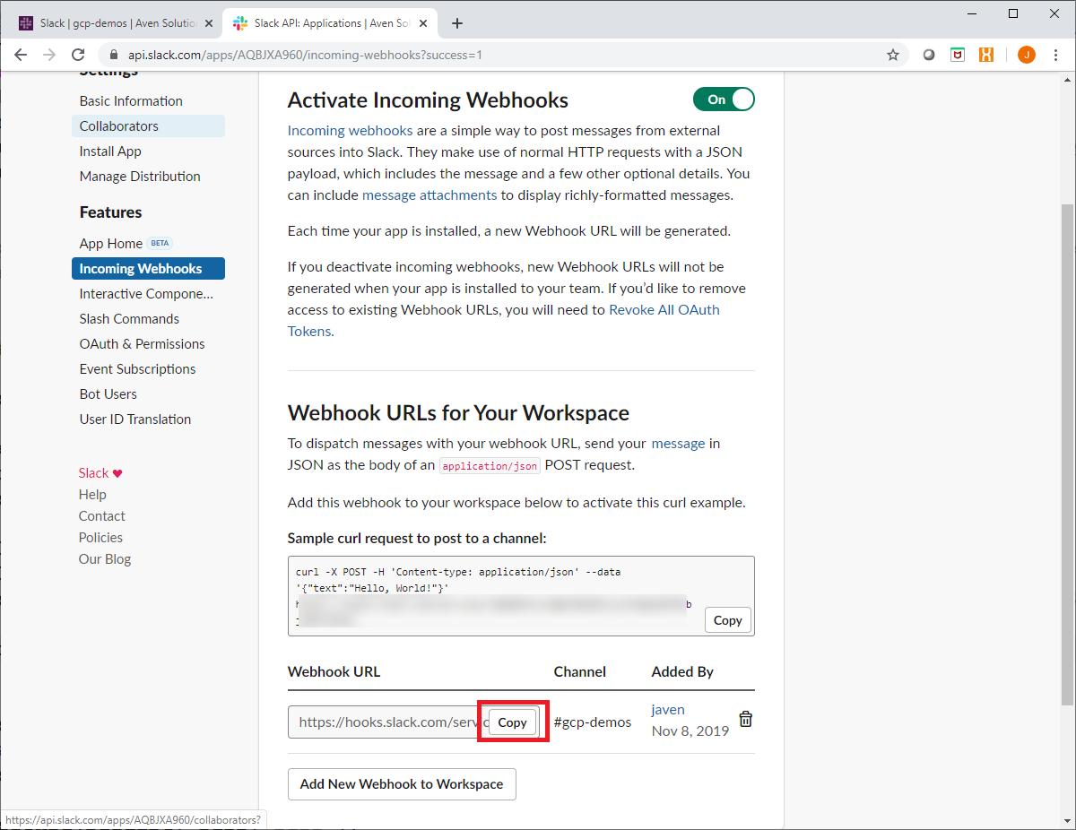Image resolution: width=1076 pixels, height=830 pixels.
Task: Copy the Webhook URL
Action: tap(513, 722)
